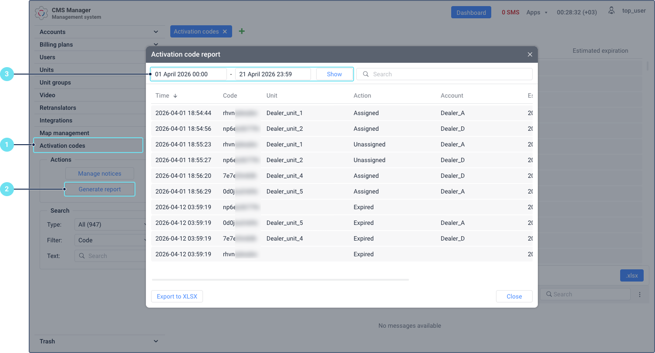Click the CMS Manager gear logo
The width and height of the screenshot is (655, 353).
pos(42,13)
